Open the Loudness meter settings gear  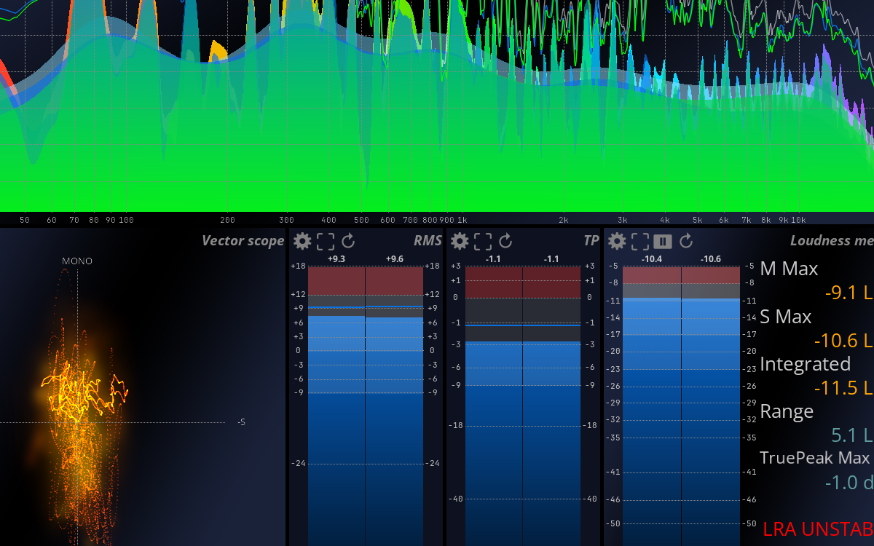click(617, 241)
